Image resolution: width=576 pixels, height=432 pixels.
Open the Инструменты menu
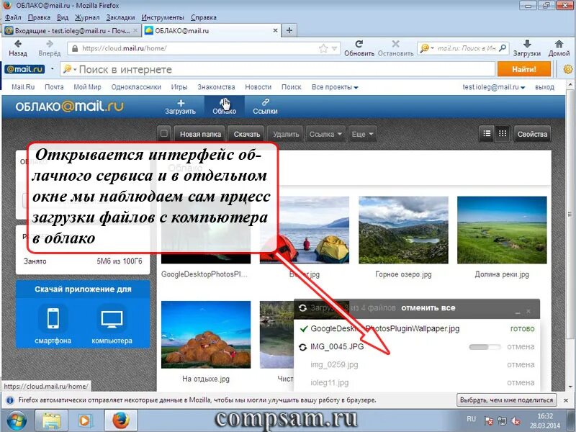coord(163,17)
